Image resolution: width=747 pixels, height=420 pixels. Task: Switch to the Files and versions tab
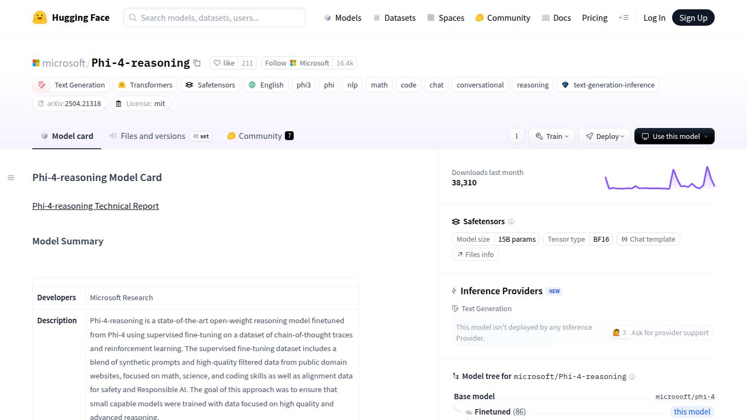coord(153,136)
